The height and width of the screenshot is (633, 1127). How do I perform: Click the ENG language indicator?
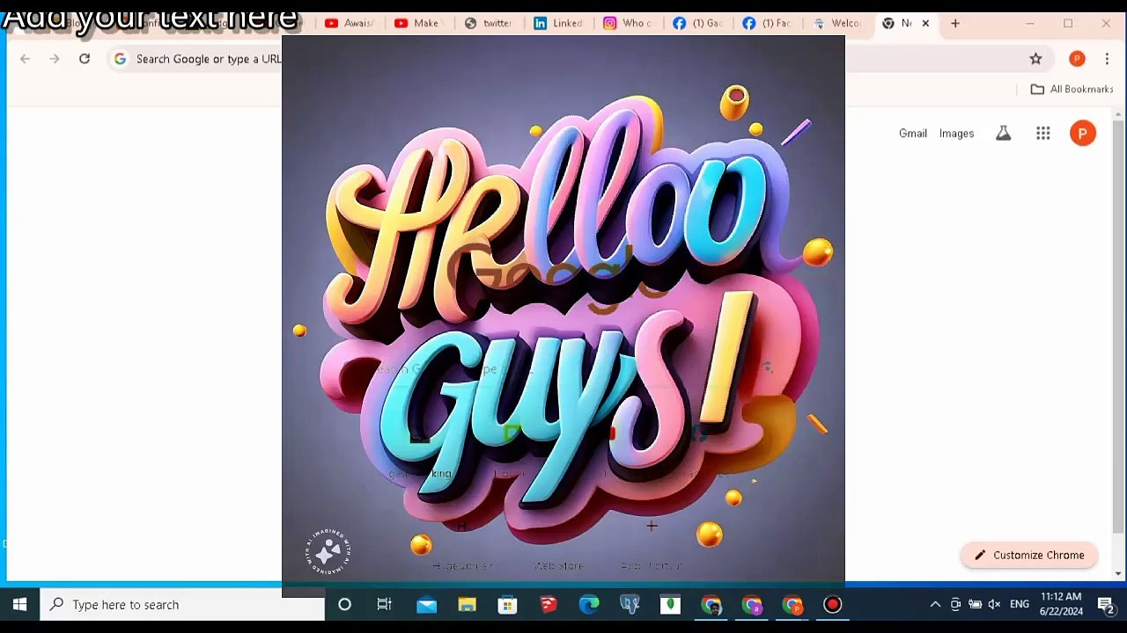(1020, 605)
